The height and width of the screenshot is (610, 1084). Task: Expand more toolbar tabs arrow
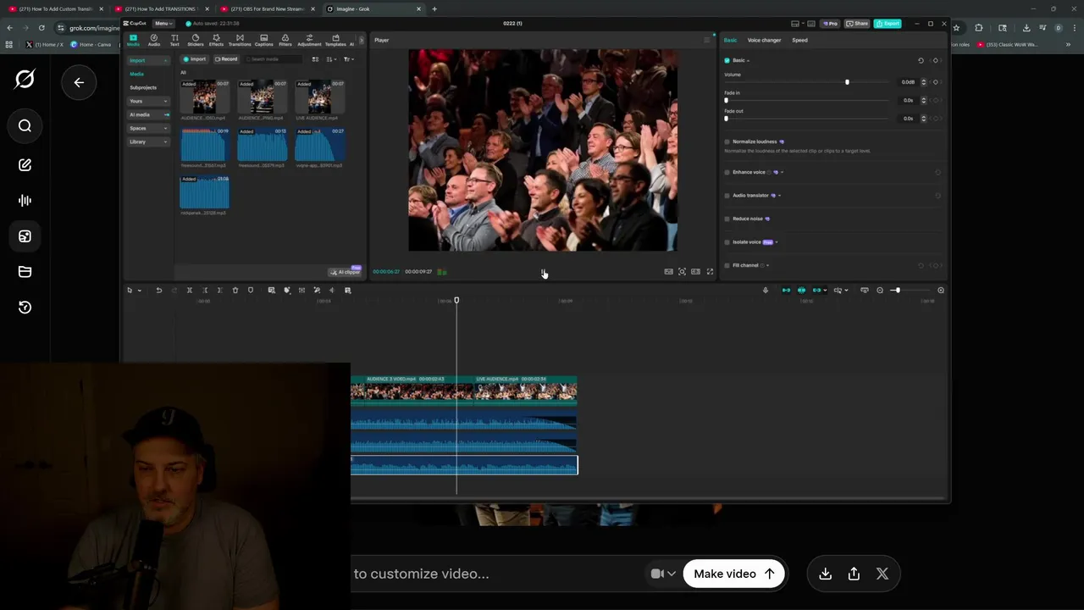click(362, 40)
